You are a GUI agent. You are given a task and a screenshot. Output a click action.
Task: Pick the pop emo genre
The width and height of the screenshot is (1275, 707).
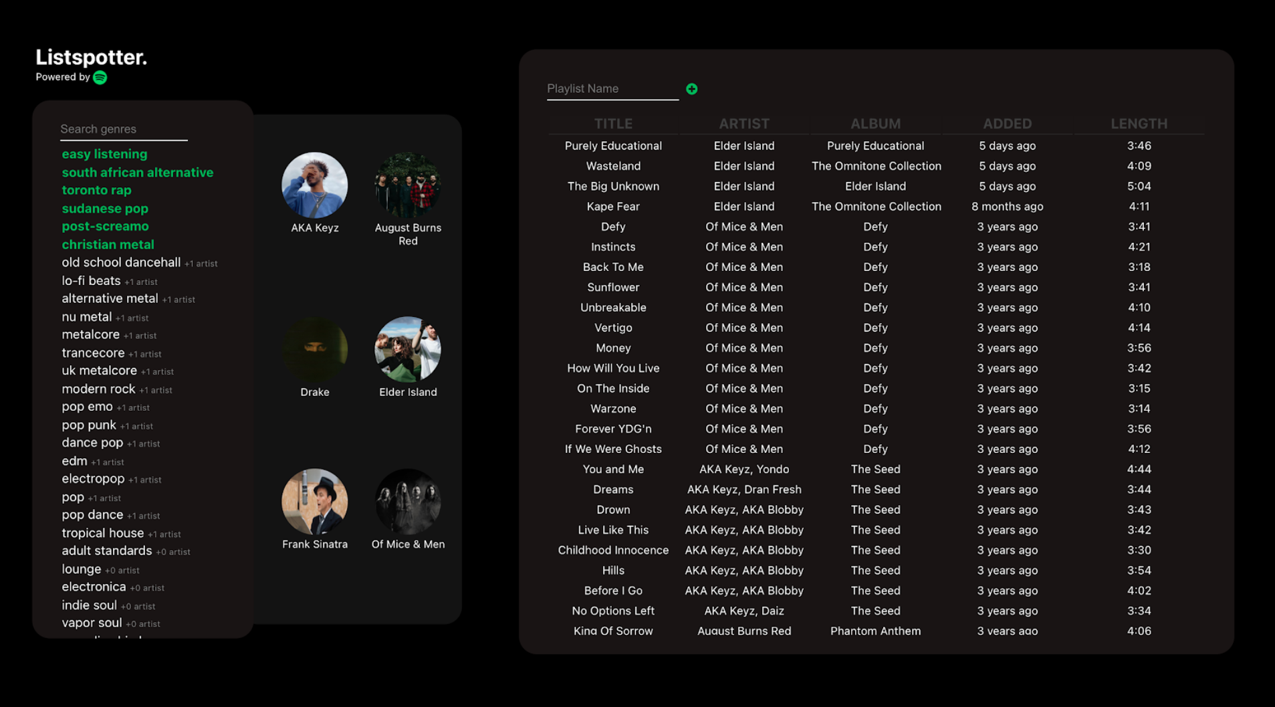point(87,407)
